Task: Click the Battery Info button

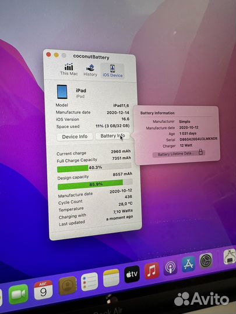Action: tap(112, 135)
